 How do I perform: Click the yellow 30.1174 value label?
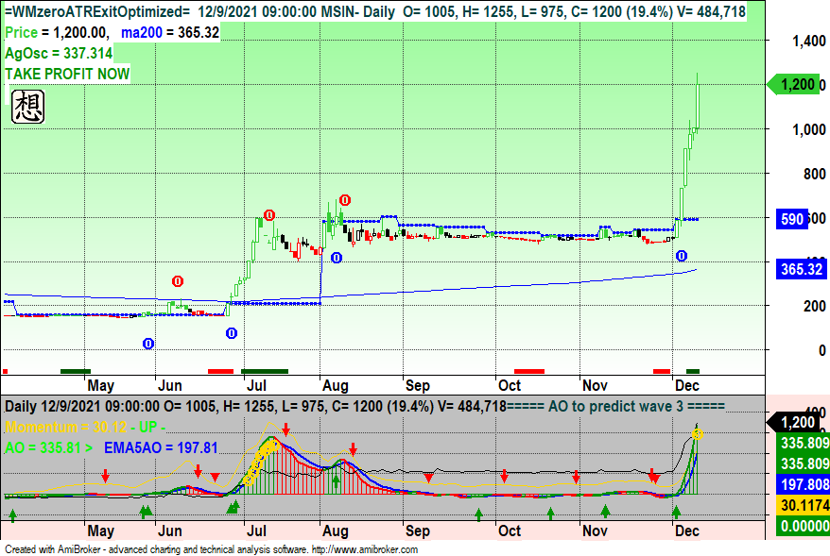pyautogui.click(x=804, y=505)
